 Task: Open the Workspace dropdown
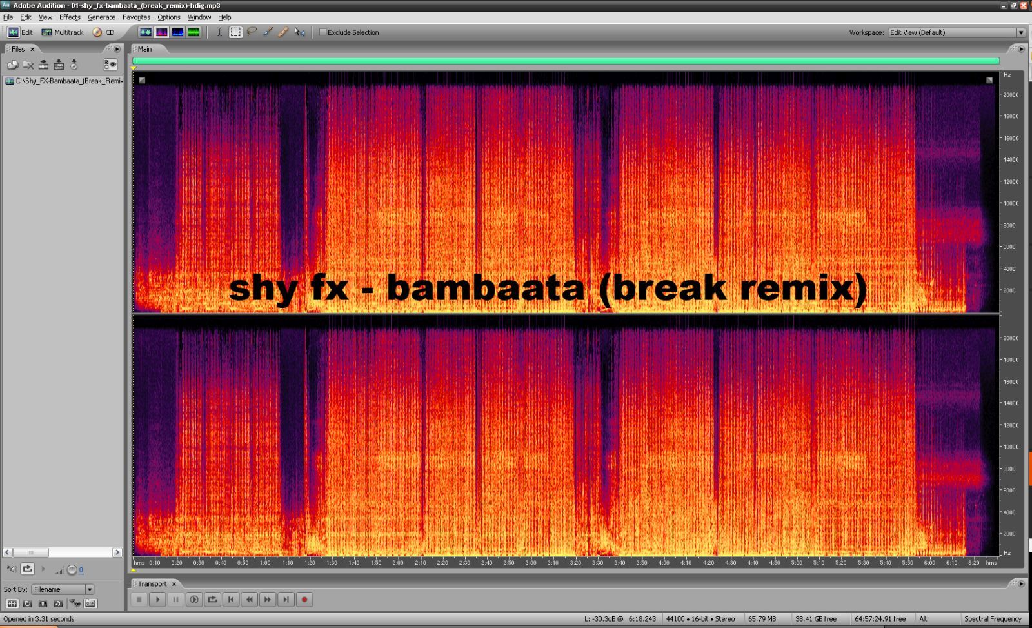click(957, 32)
